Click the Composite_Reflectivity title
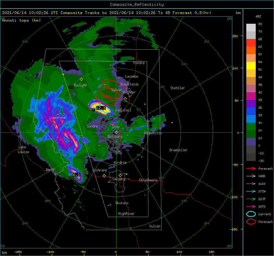The height and width of the screenshot is (256, 274). 137,5
